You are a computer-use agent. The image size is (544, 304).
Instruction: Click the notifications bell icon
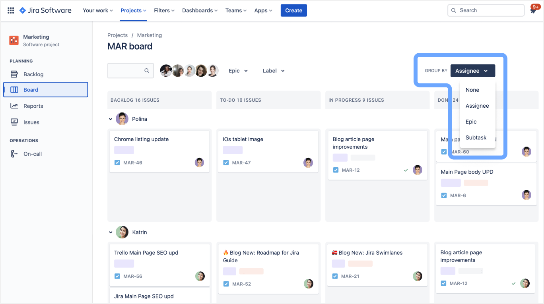click(x=533, y=10)
